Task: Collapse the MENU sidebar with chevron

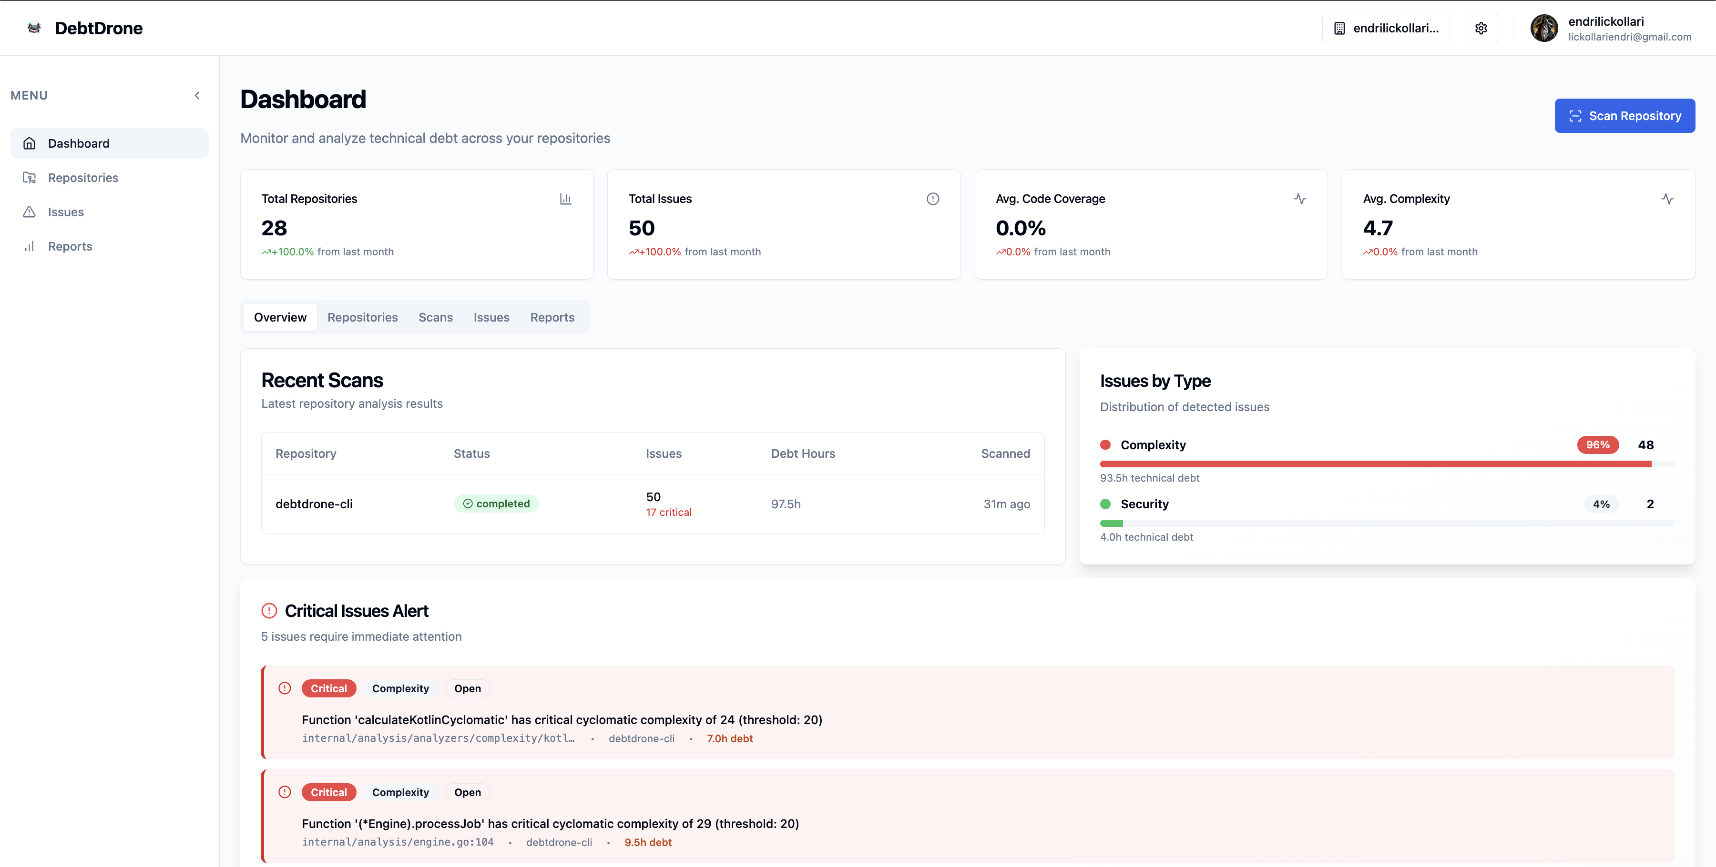Action: (197, 95)
